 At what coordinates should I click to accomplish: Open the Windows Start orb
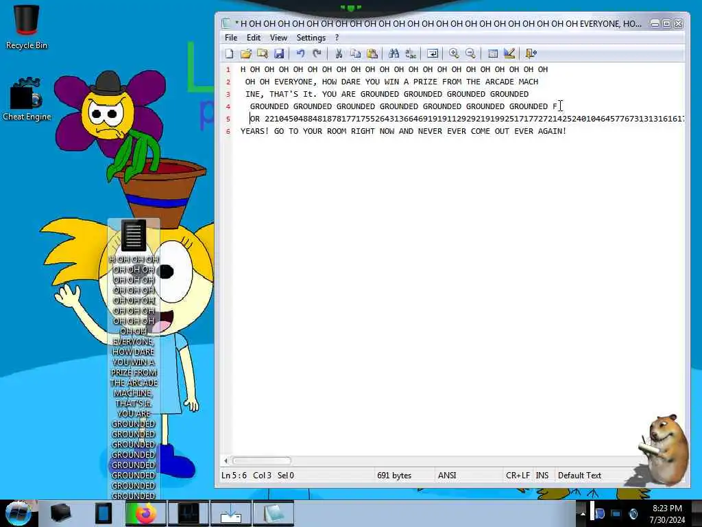click(19, 513)
